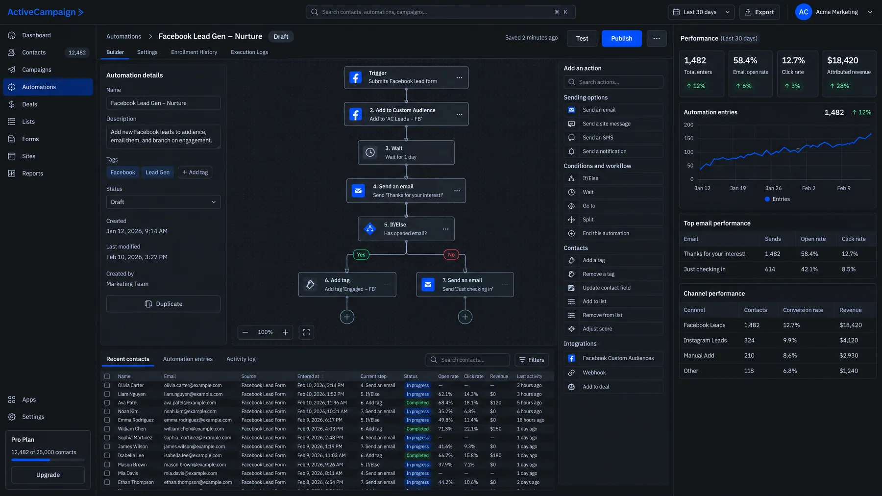Pick the Adjust score contact action
The width and height of the screenshot is (882, 496).
pos(613,329)
